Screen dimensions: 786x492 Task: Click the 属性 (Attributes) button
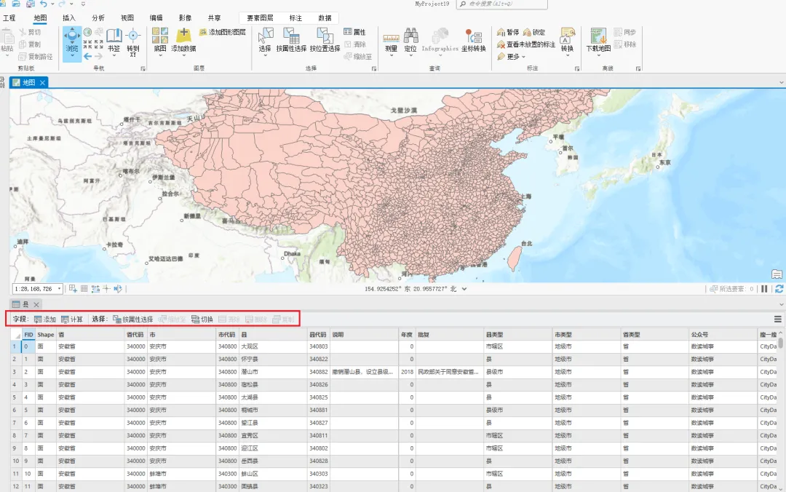point(355,32)
